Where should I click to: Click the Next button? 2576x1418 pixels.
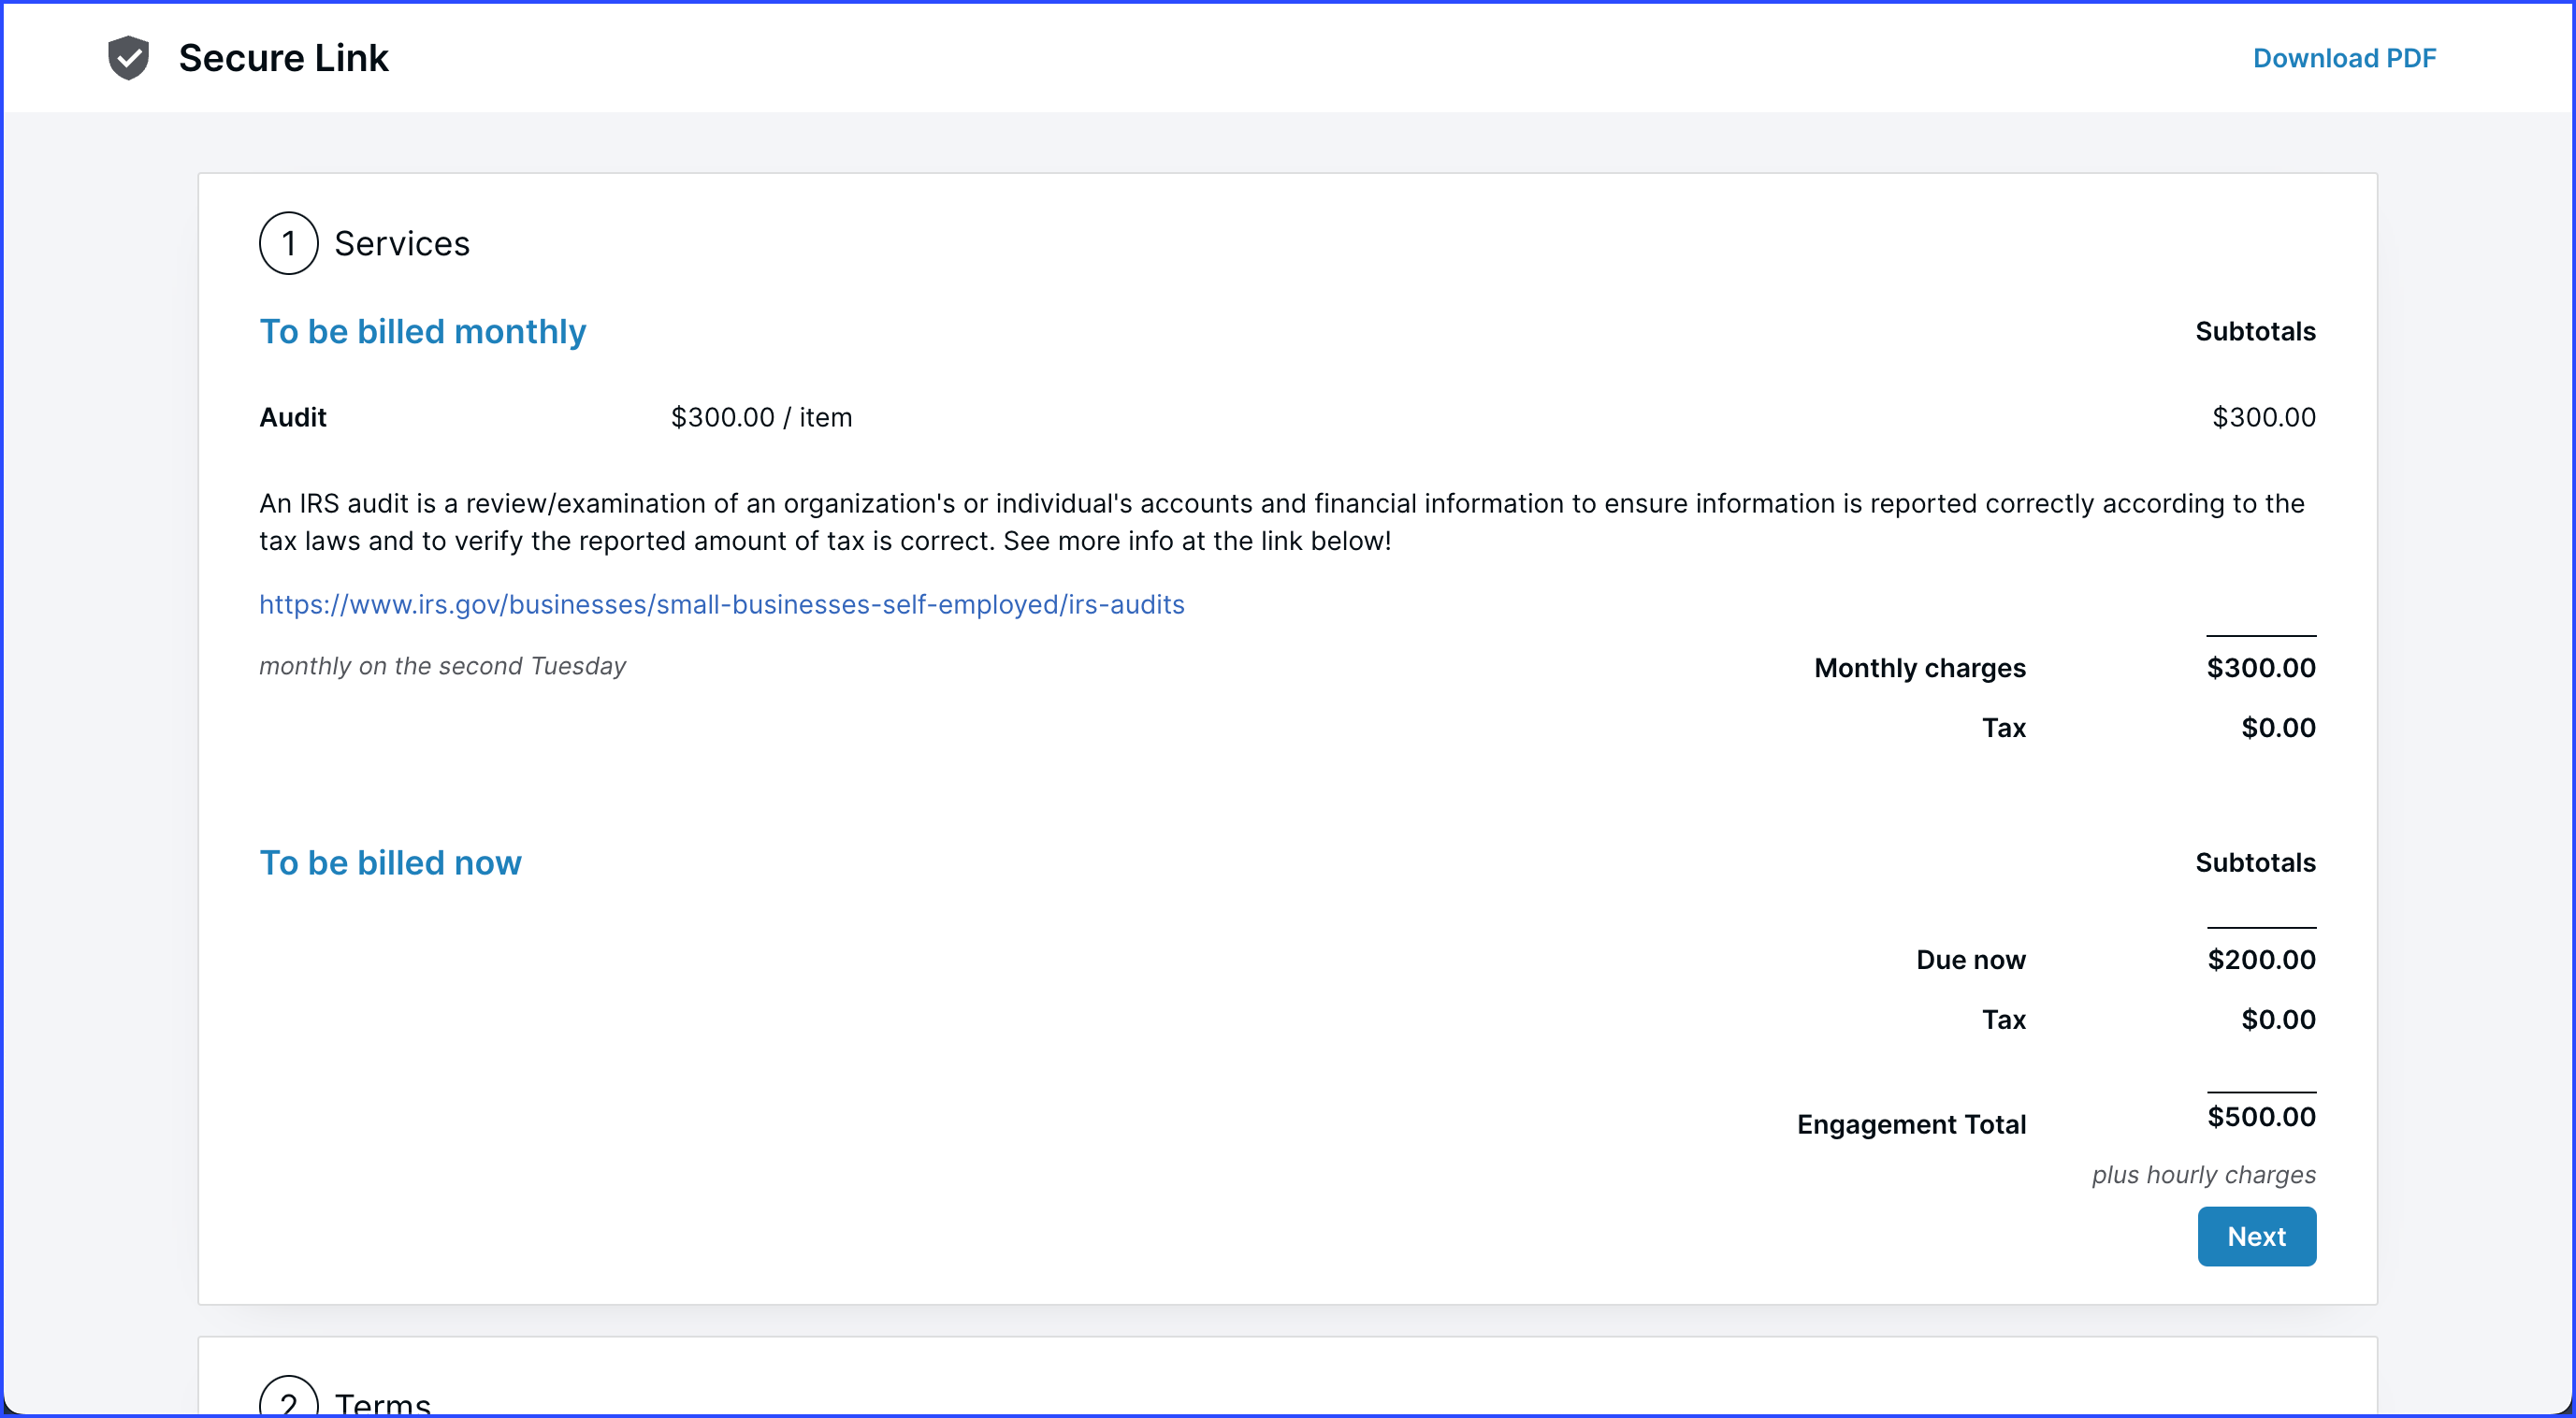pos(2256,1236)
